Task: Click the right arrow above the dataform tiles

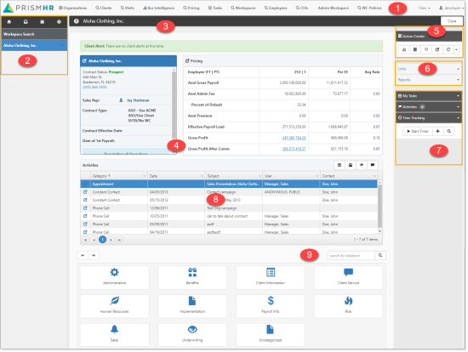Action: coord(94,255)
